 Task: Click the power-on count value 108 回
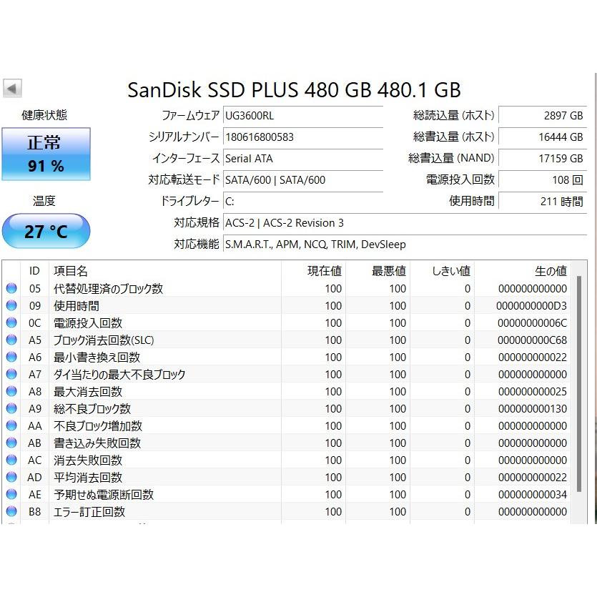[543, 179]
